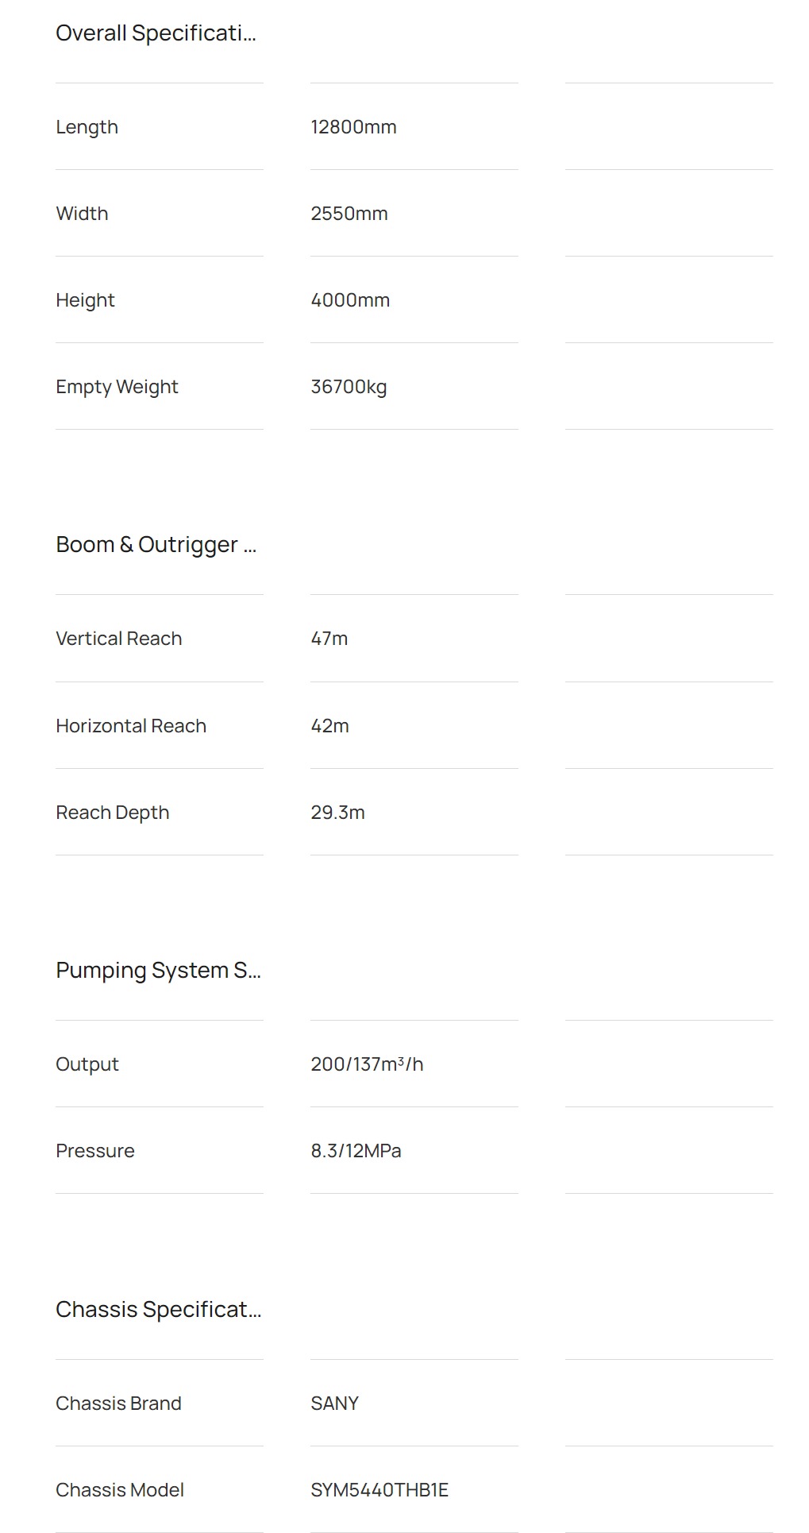Viewport: 809px width, 1533px height.
Task: Select the Output label
Action: point(87,1064)
